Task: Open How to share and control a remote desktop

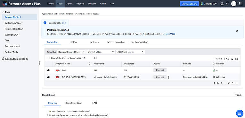Action: click(69, 112)
